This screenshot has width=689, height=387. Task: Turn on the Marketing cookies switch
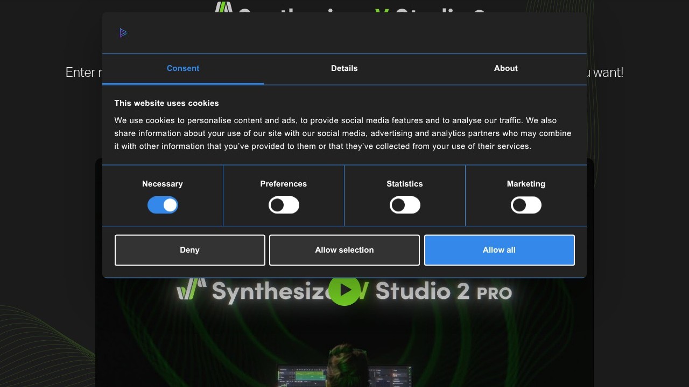(x=526, y=205)
